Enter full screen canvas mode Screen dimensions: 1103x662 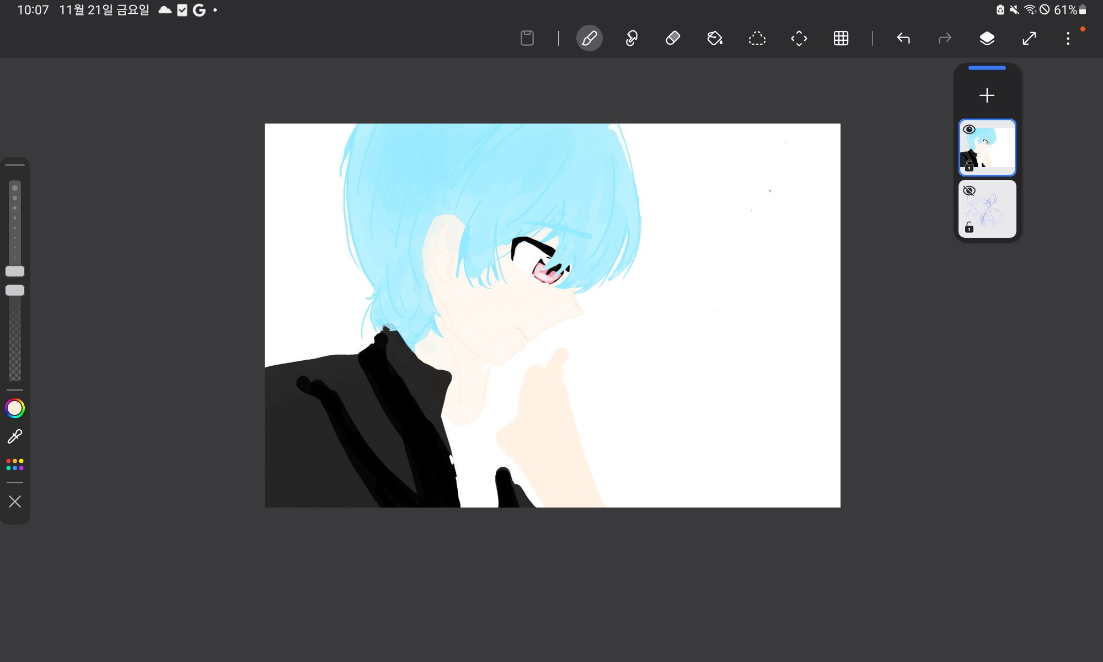pyautogui.click(x=1029, y=39)
